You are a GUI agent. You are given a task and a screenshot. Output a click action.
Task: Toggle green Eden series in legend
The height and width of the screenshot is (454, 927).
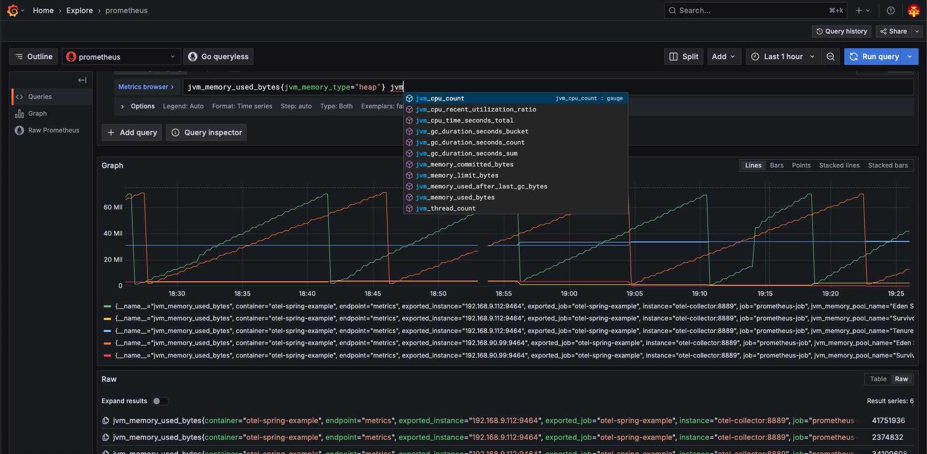[x=107, y=306]
